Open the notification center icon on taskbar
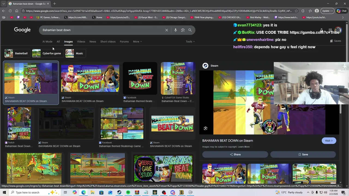Viewport: 349px width, 196px height. coord(343,192)
